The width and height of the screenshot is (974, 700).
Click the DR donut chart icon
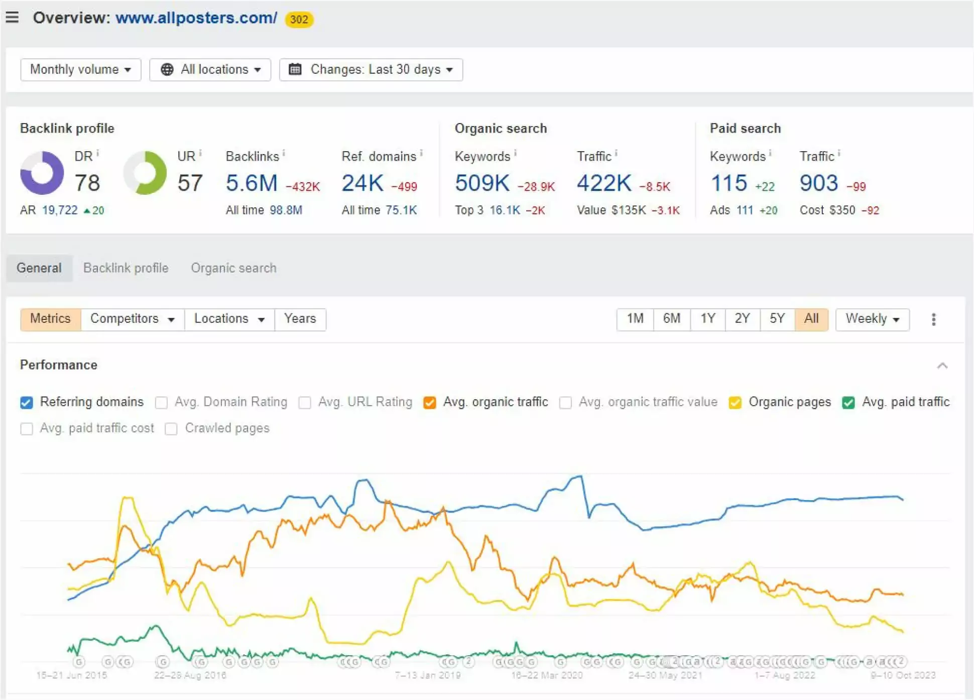click(42, 173)
